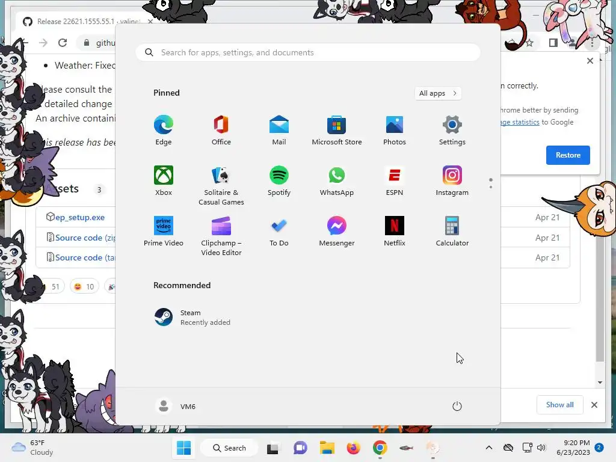Launch the Xbox app
Viewport: 616px width, 462px height.
tap(164, 181)
